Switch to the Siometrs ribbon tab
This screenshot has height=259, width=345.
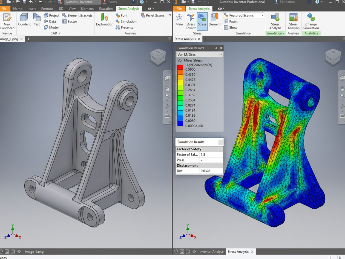(87, 9)
